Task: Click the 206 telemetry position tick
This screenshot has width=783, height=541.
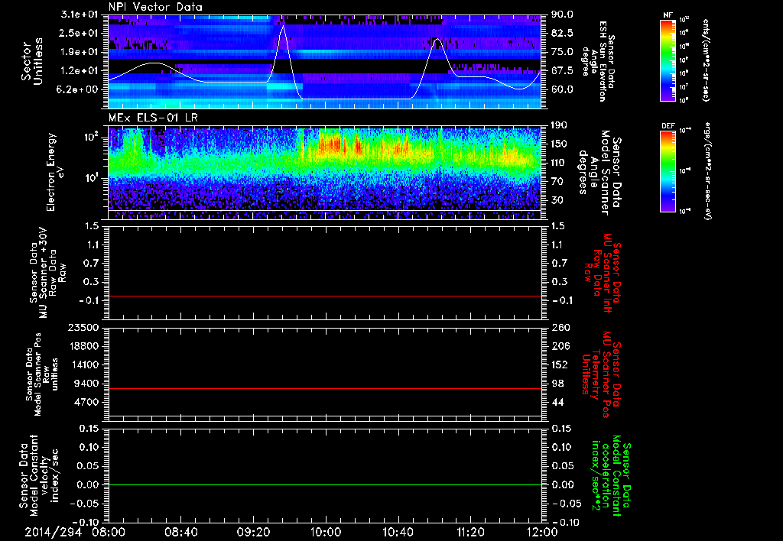Action: pos(559,346)
